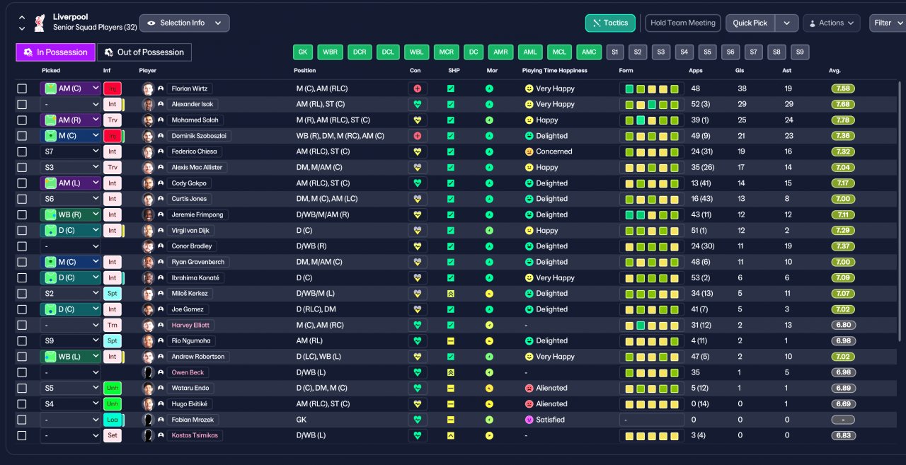The width and height of the screenshot is (906, 465).
Task: Click Fabian Mrozek's purple satisfied face icon
Action: click(x=529, y=420)
